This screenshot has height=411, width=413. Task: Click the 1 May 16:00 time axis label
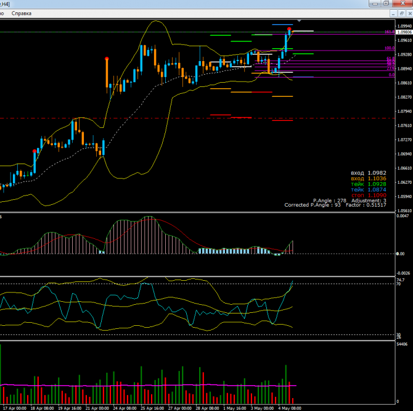(x=235, y=408)
